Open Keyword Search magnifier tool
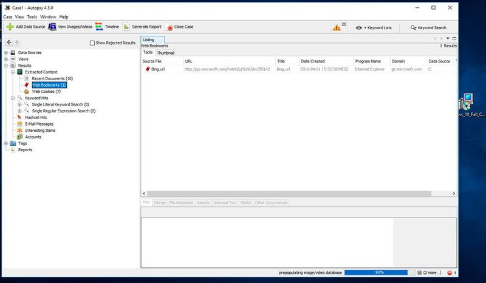This screenshot has height=283, width=486. pos(414,27)
